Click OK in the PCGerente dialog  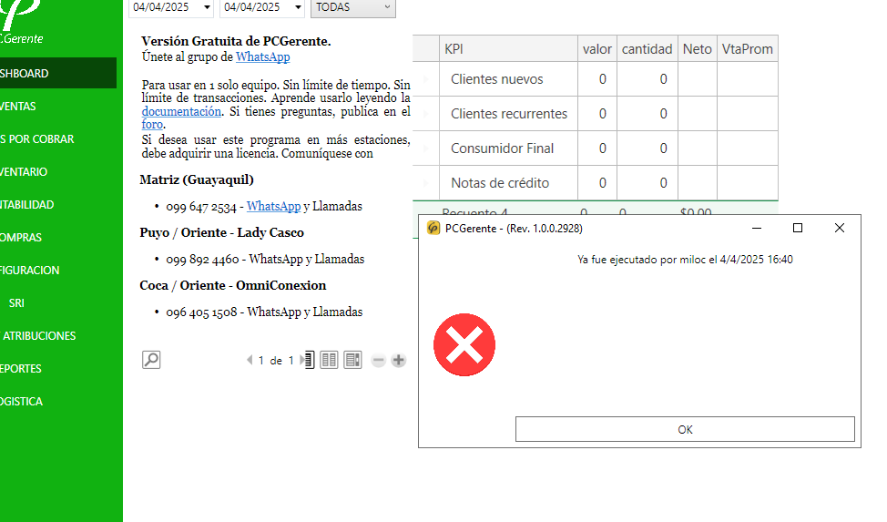(x=685, y=429)
